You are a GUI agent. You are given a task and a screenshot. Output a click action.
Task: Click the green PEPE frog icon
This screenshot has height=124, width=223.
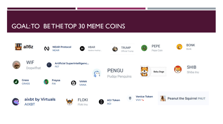144,48
